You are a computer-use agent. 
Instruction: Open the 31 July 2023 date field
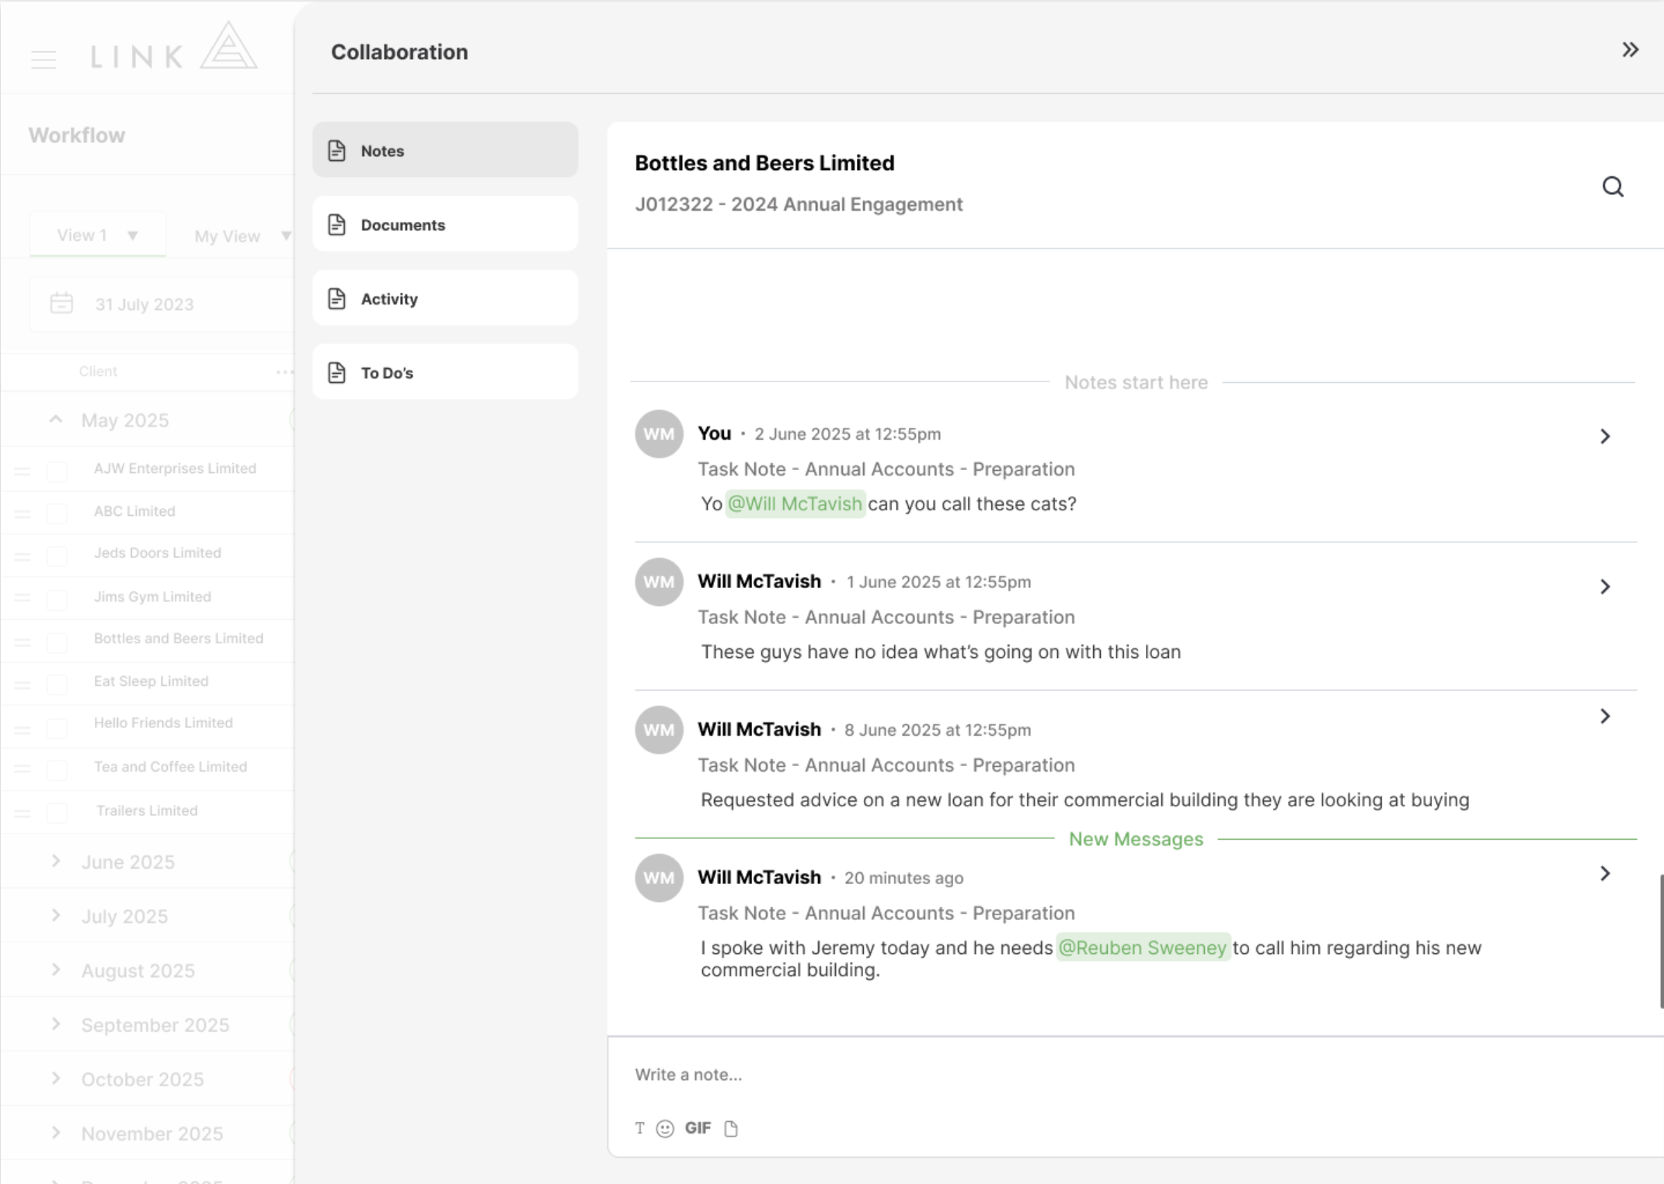pos(162,304)
